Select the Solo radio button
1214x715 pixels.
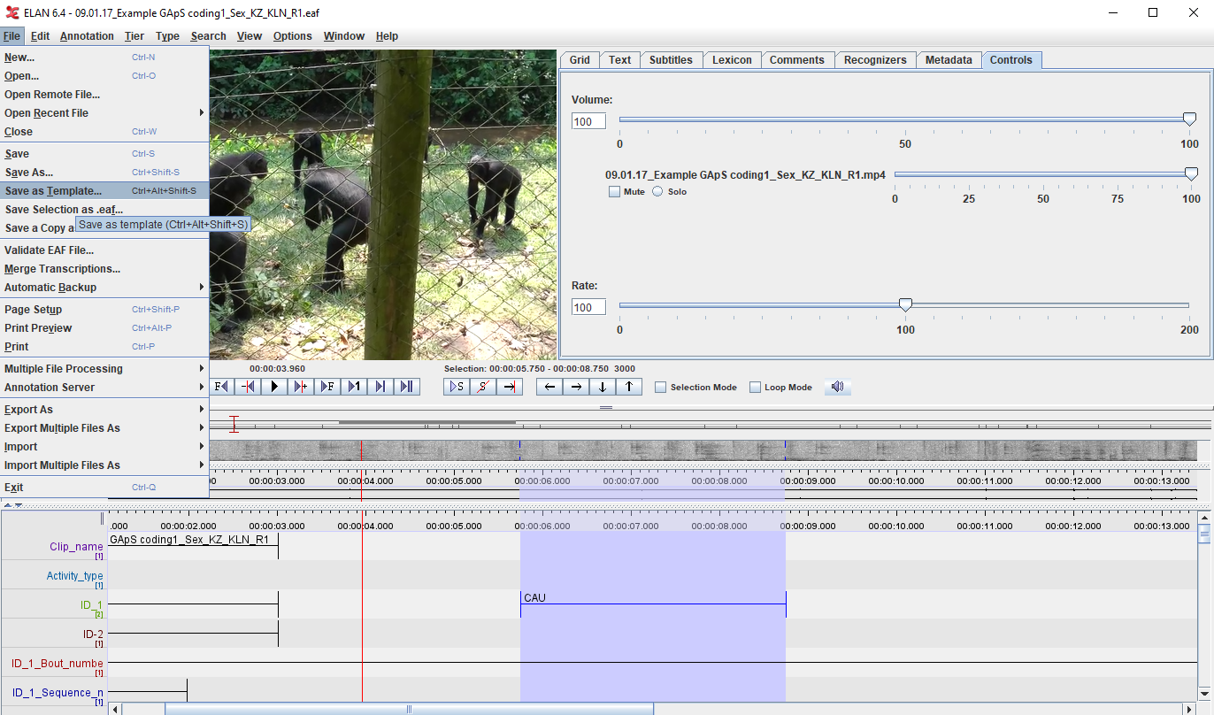(x=657, y=192)
